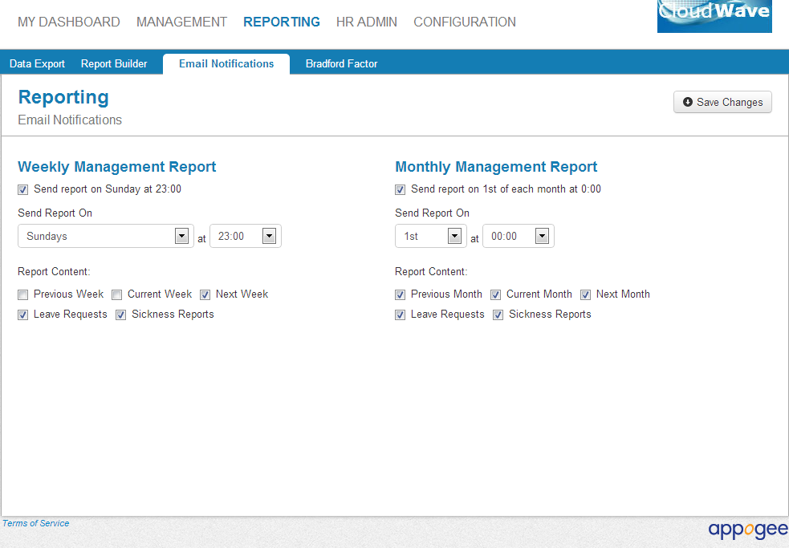Open the My Dashboard menu
789x548 pixels.
69,22
